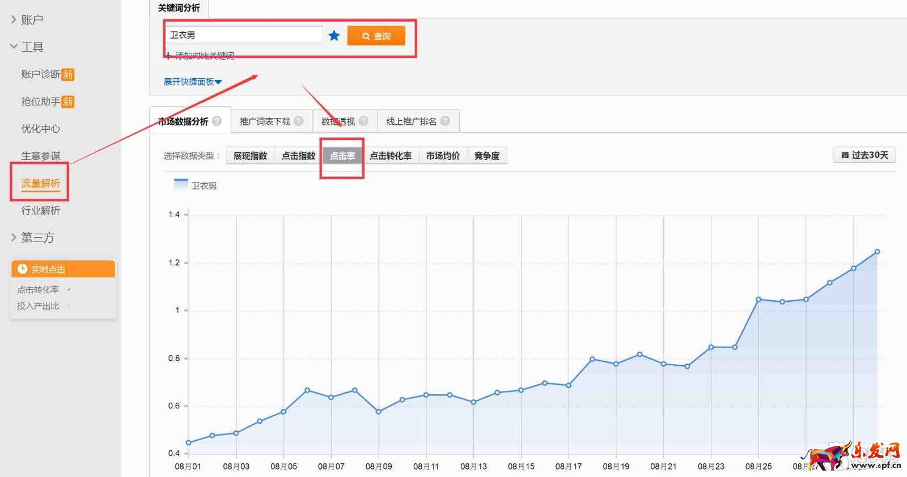
Task: Click the keyword input field containing 卫衣男
Action: 244,35
